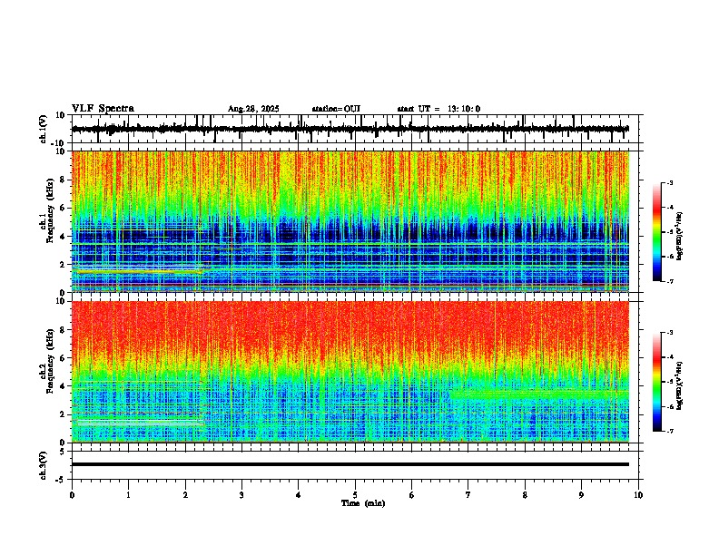Click the 'Time (min)' axis title
719x555 pixels.
pyautogui.click(x=363, y=503)
